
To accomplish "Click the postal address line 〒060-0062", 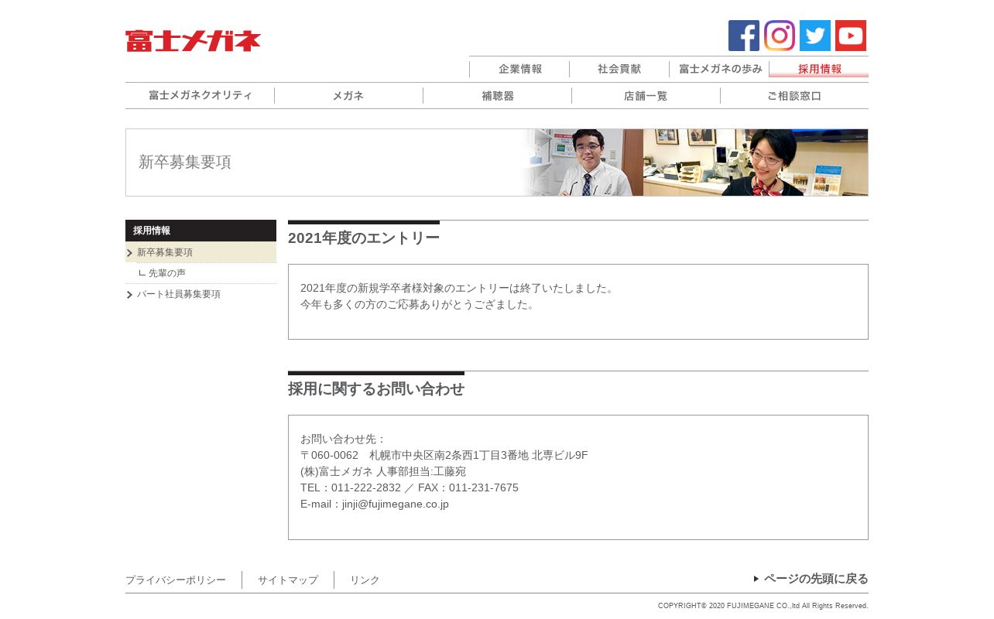I will pyautogui.click(x=444, y=455).
